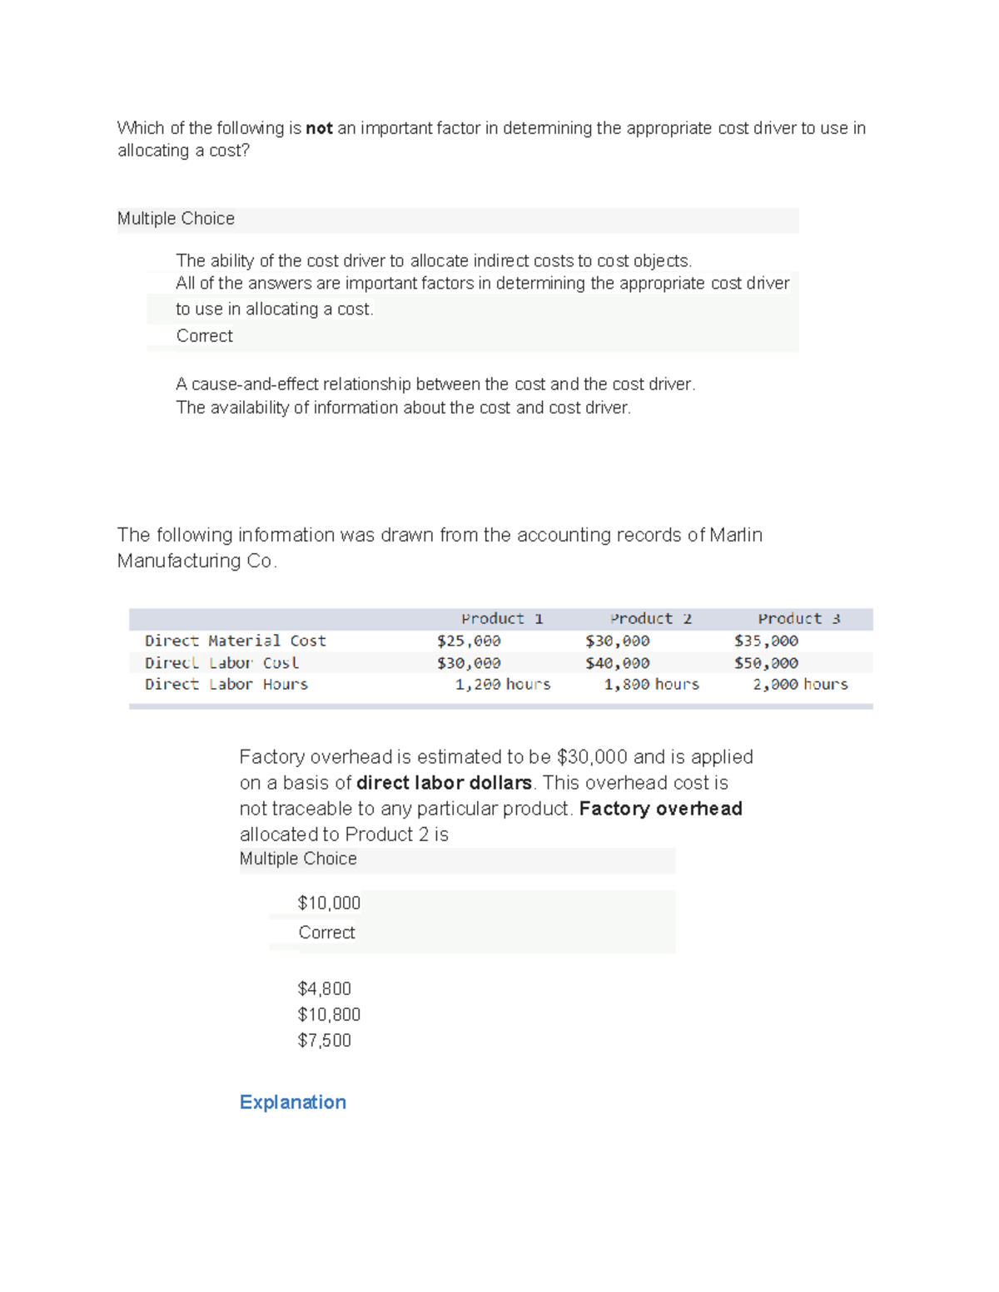Image resolution: width=999 pixels, height=1292 pixels.
Task: Click the Product 2 column header
Action: [650, 618]
